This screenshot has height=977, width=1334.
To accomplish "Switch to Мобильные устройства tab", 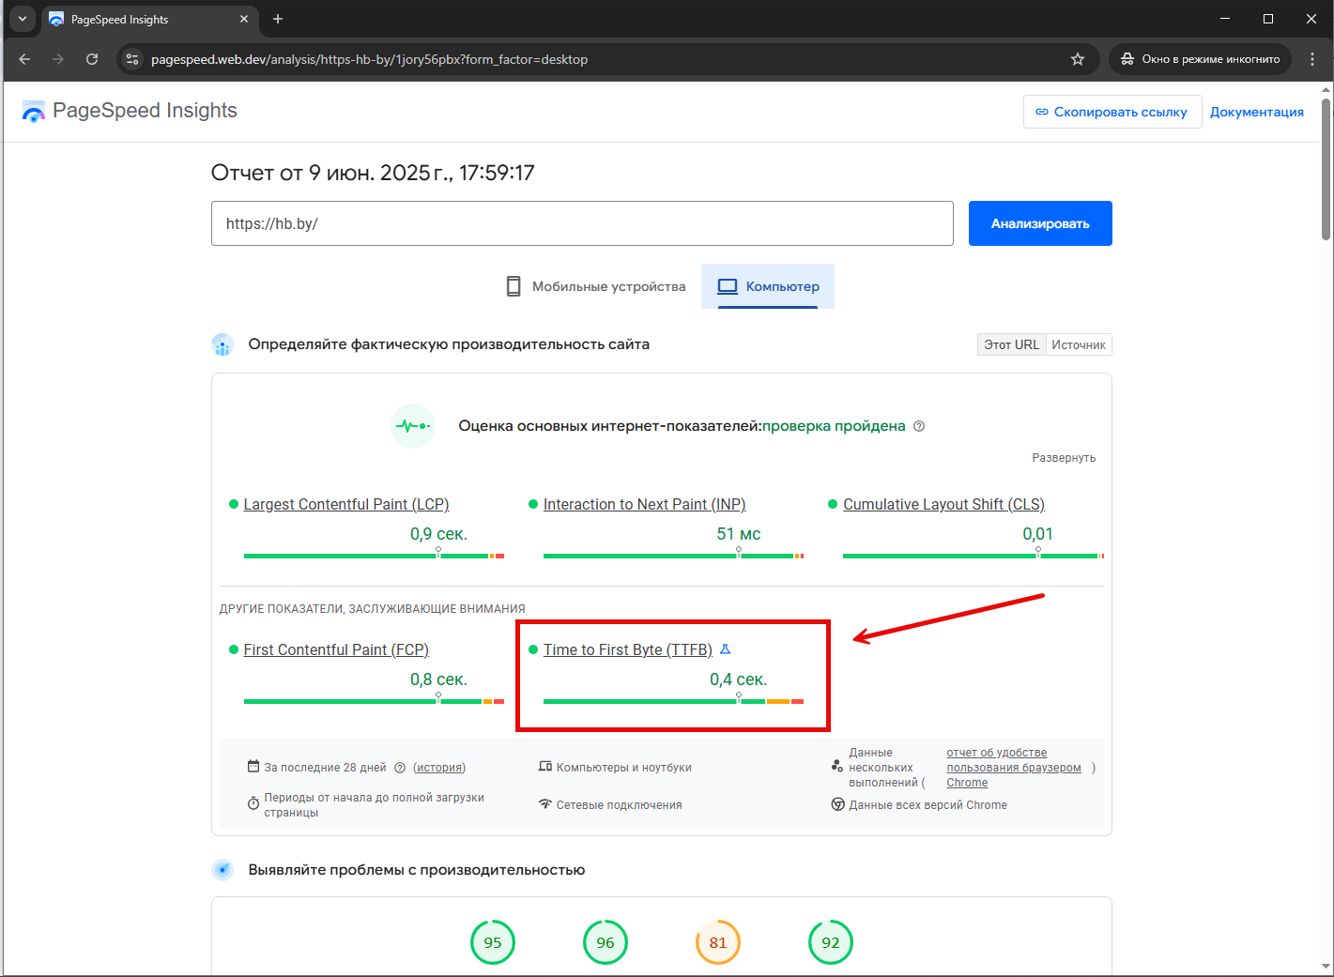I will tap(596, 286).
